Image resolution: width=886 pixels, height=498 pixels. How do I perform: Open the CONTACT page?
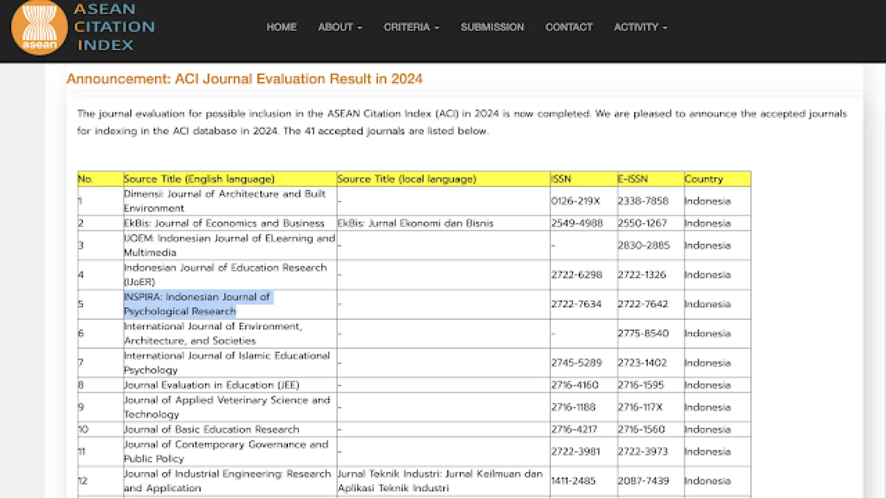tap(569, 27)
